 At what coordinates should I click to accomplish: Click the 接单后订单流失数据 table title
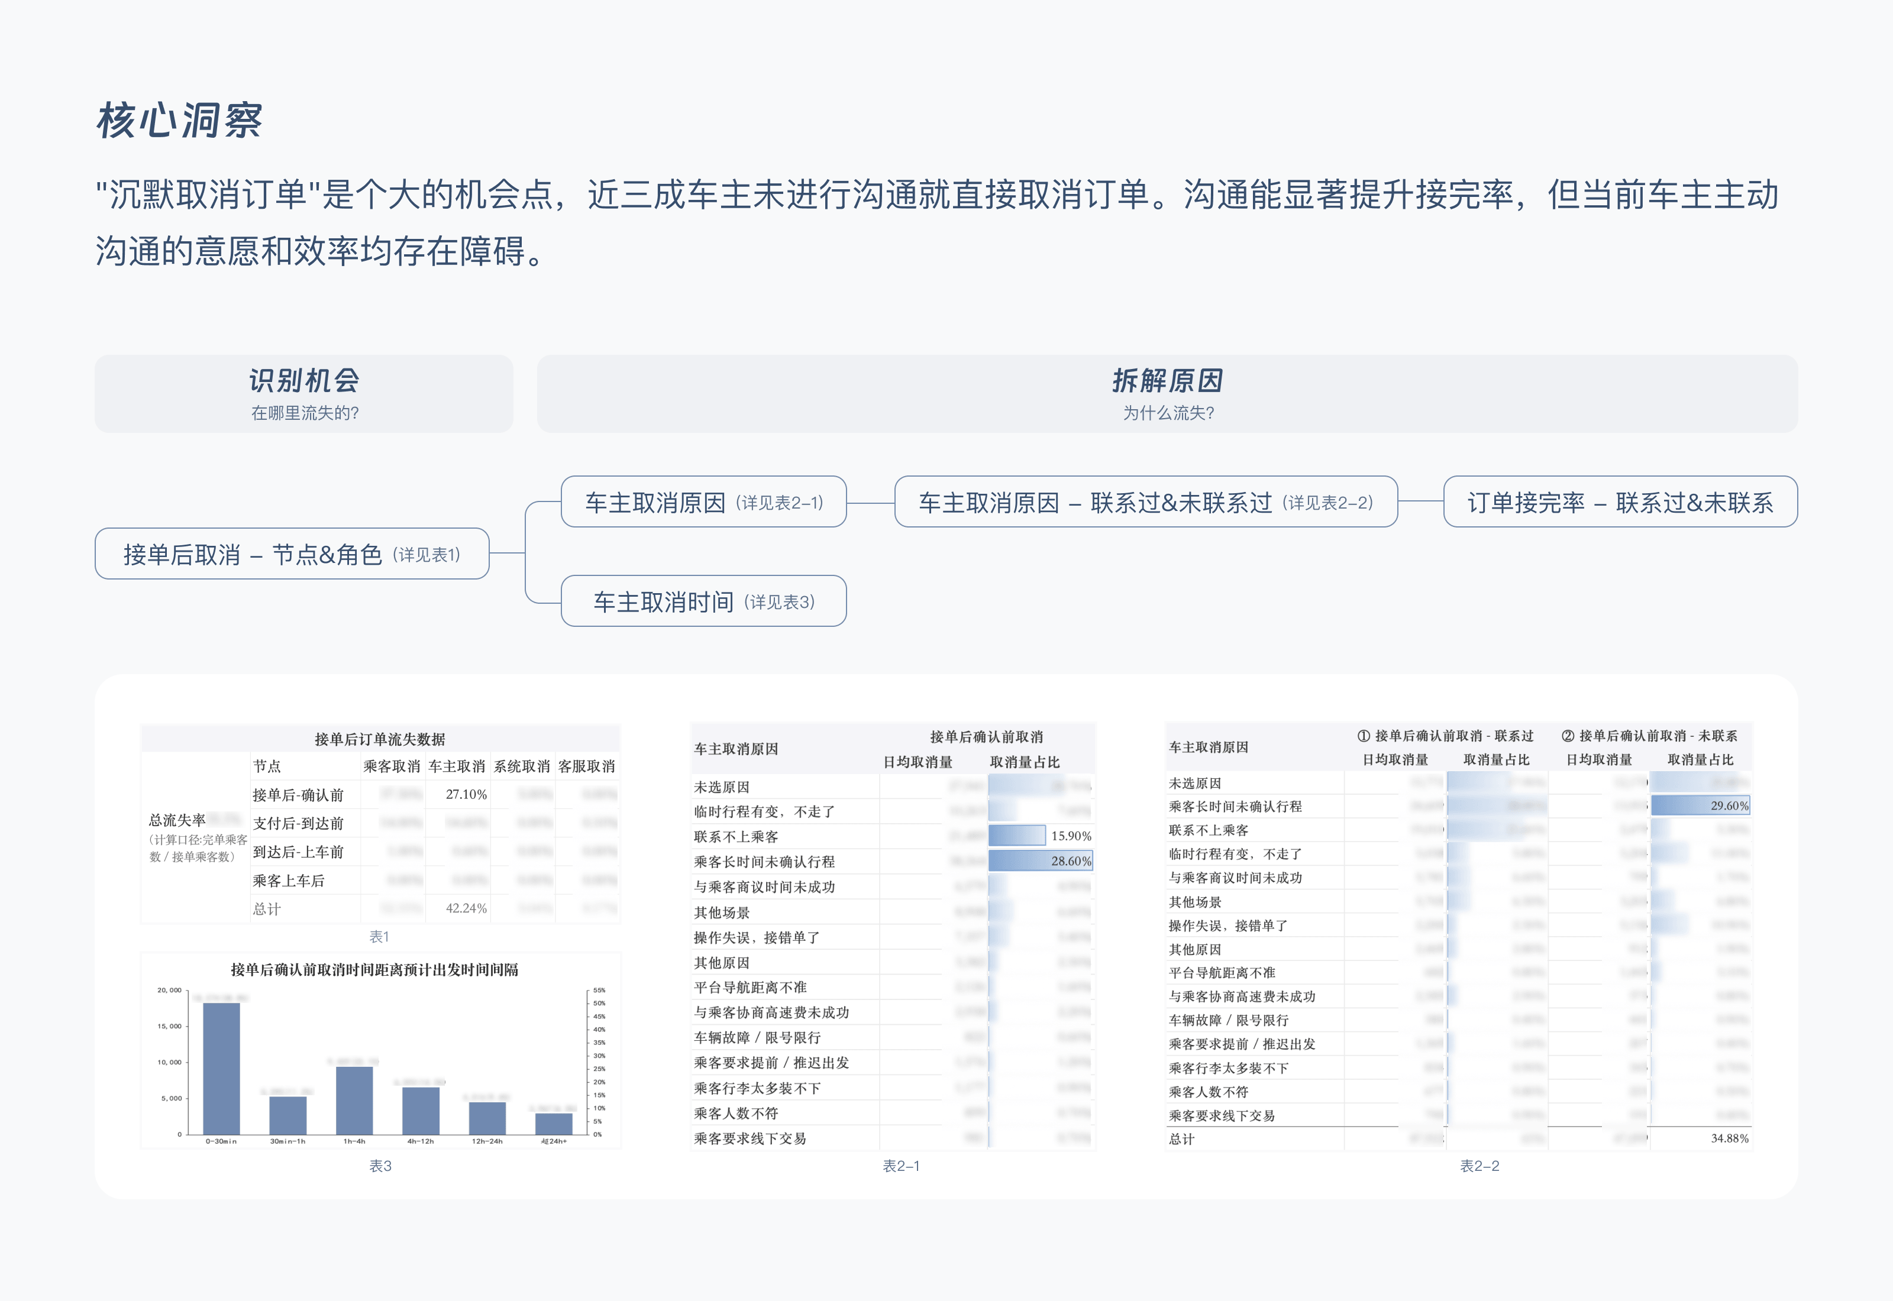click(380, 739)
